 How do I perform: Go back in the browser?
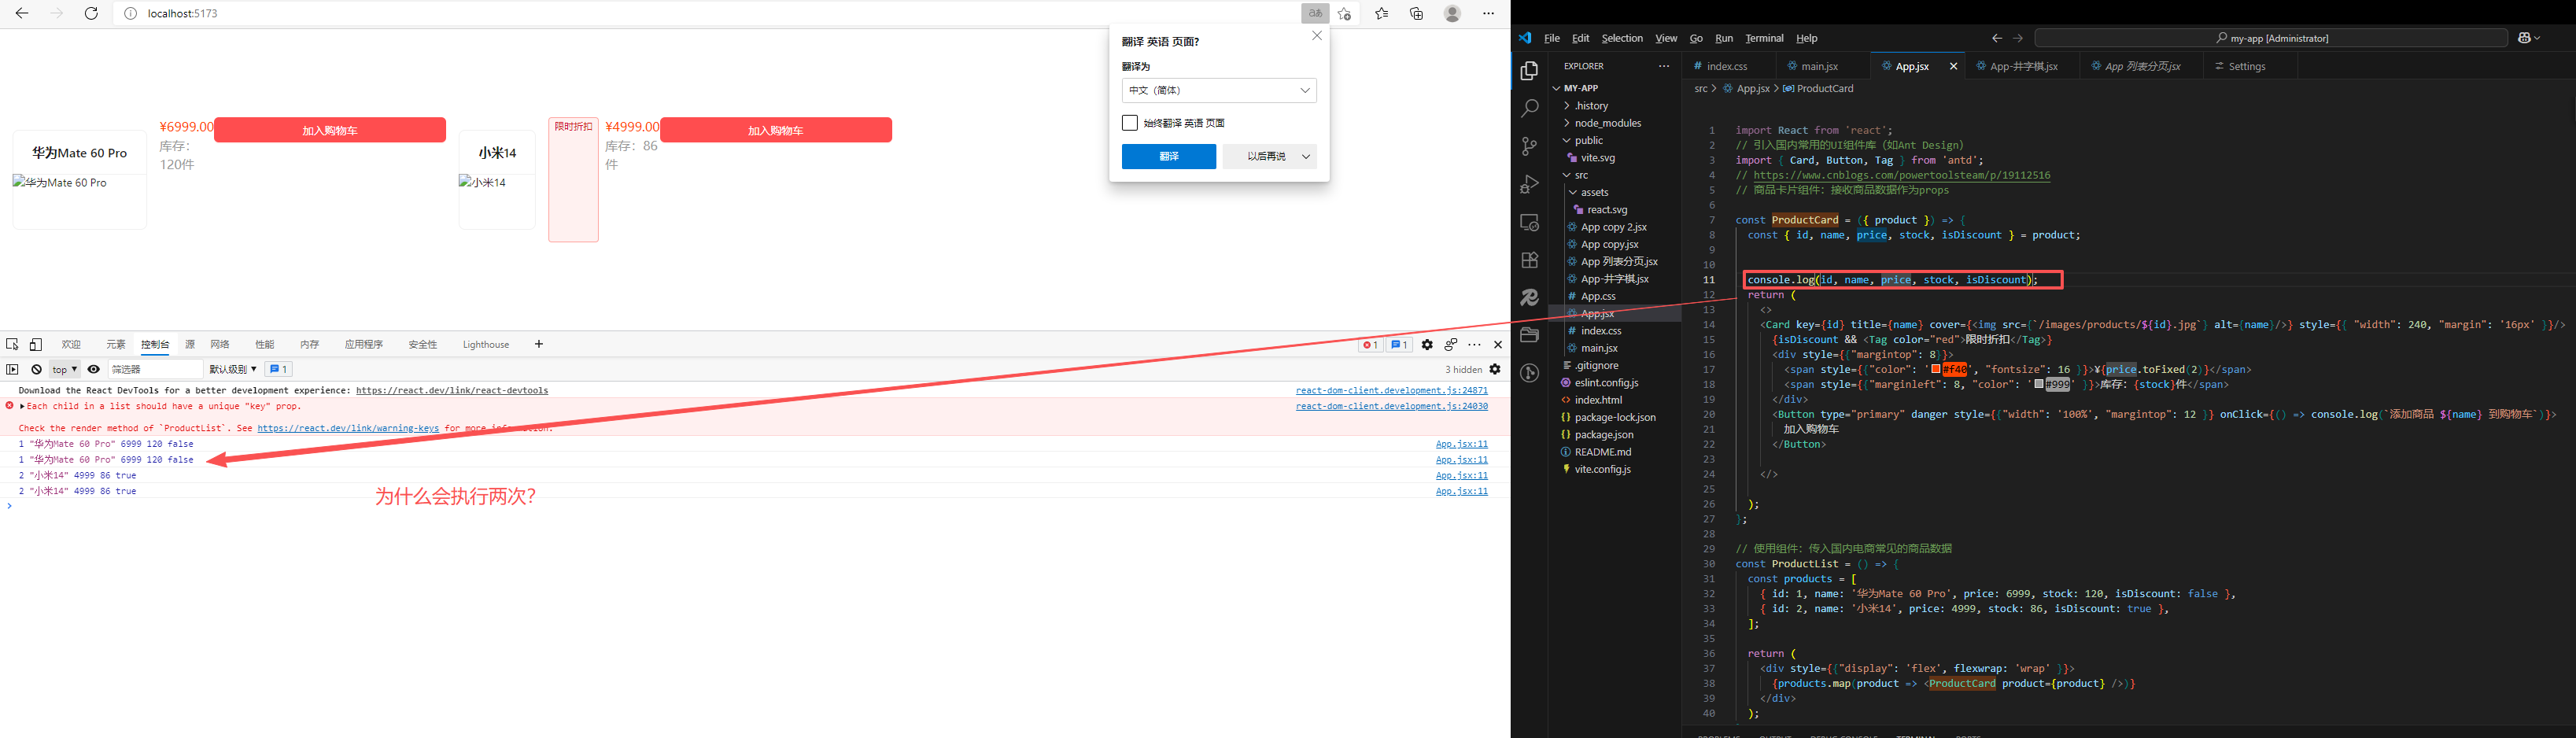coord(21,13)
